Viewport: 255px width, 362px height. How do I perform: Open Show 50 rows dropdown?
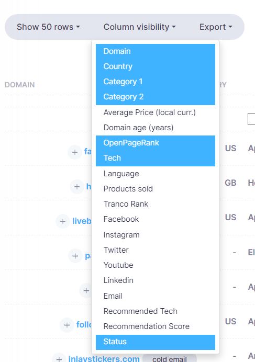(x=48, y=27)
